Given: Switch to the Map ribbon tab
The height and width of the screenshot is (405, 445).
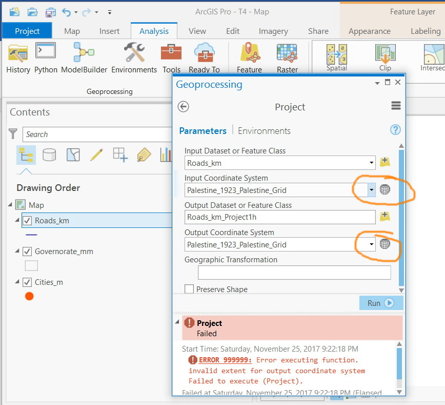Looking at the screenshot, I should [72, 31].
